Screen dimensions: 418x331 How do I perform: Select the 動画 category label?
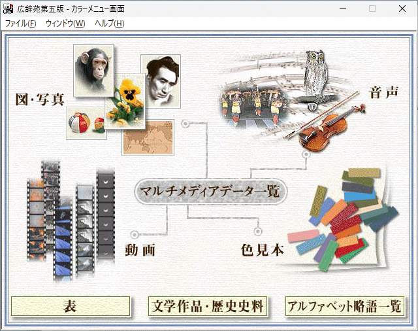coord(140,251)
